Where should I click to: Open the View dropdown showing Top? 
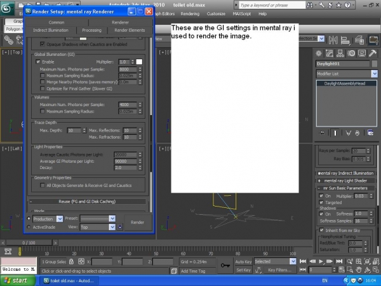(112, 227)
